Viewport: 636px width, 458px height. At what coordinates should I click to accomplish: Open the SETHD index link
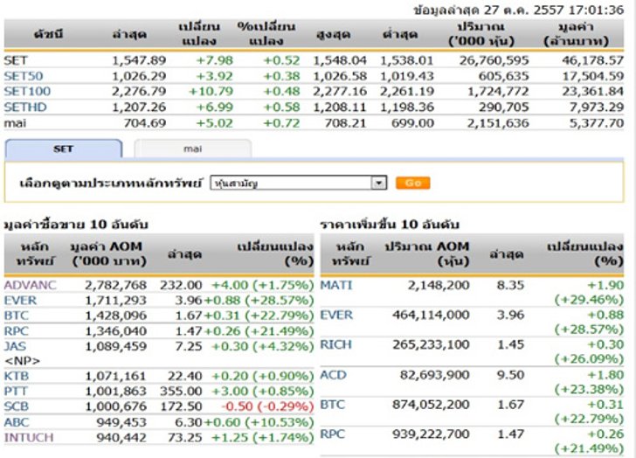25,108
